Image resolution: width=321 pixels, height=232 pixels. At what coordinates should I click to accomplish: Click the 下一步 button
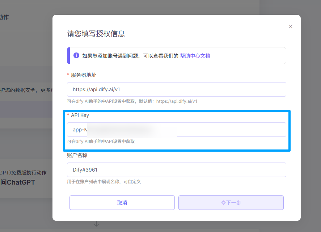231,203
